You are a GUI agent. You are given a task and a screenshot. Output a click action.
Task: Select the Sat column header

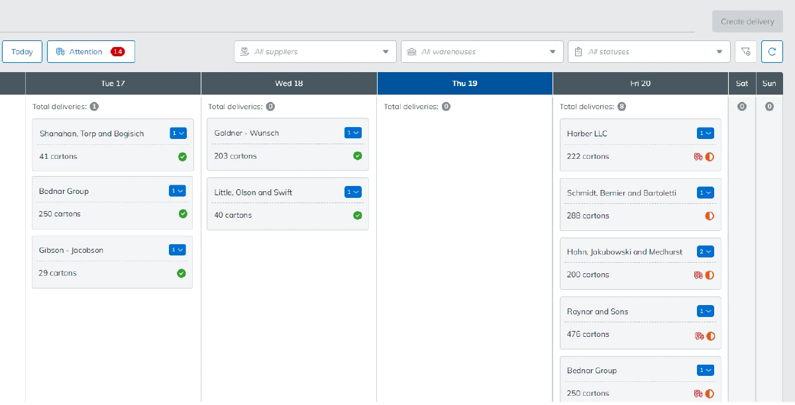(742, 83)
